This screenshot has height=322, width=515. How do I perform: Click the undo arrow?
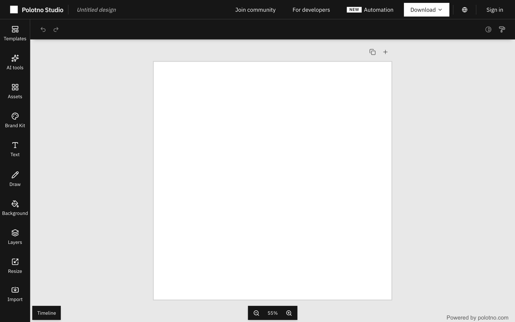pos(43,30)
